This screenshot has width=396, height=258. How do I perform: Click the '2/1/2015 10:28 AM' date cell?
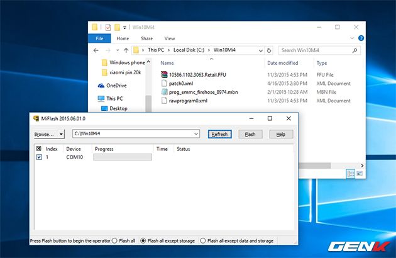287,92
